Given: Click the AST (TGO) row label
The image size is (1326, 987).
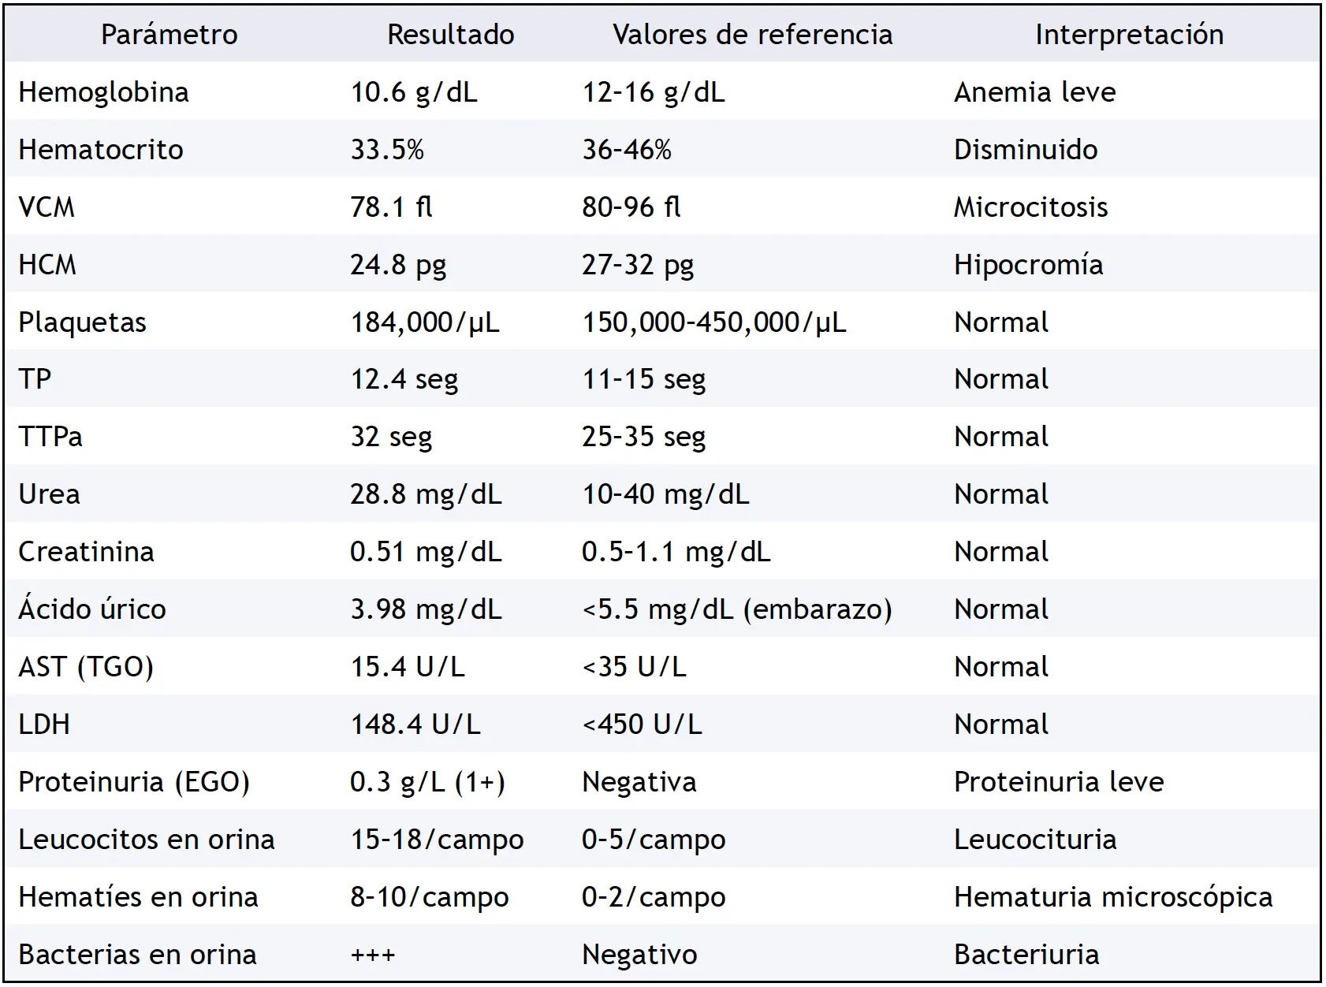Looking at the screenshot, I should (85, 667).
